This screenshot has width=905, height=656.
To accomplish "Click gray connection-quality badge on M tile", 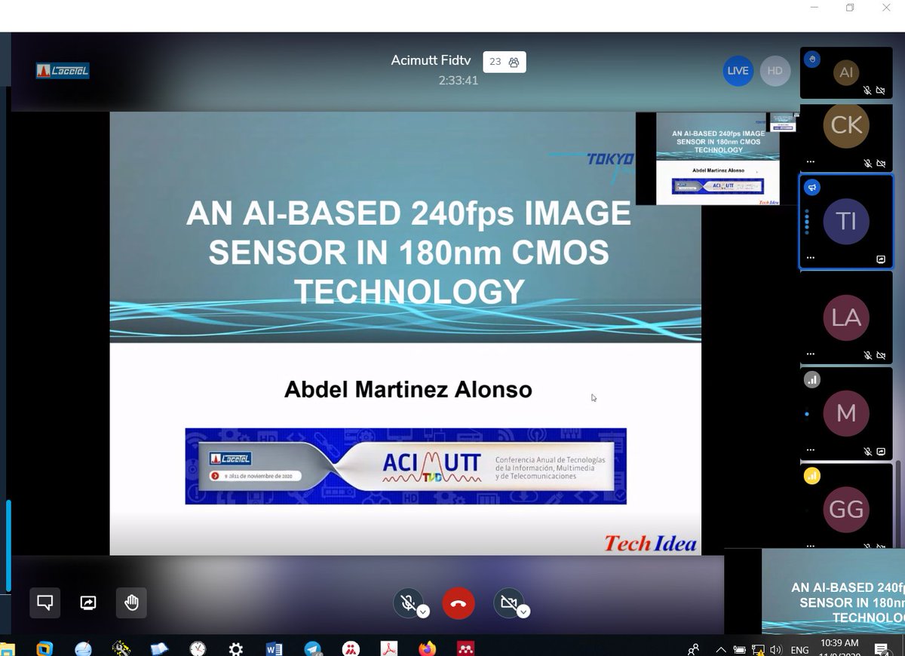I will coord(812,380).
